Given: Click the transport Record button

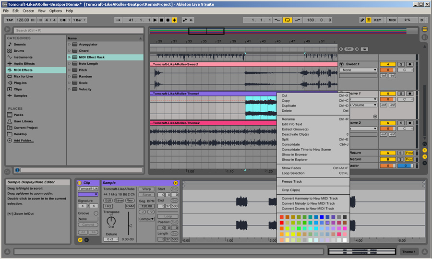Looking at the screenshot, I should tap(168, 20).
